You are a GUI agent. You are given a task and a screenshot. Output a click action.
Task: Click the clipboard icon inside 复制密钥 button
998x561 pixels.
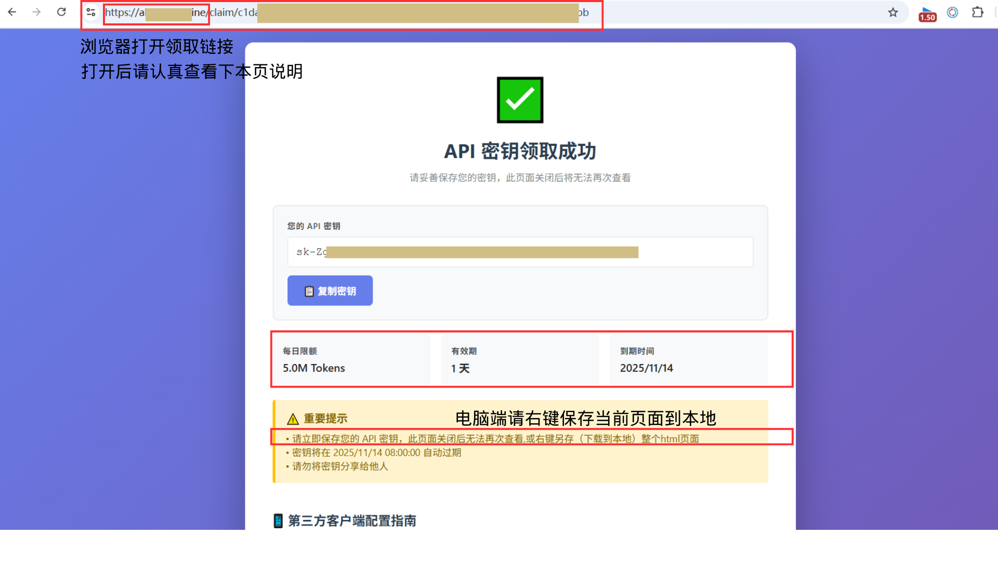click(309, 291)
